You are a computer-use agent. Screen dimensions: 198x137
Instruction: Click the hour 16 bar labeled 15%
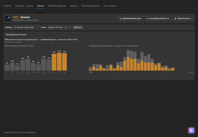click(x=43, y=65)
